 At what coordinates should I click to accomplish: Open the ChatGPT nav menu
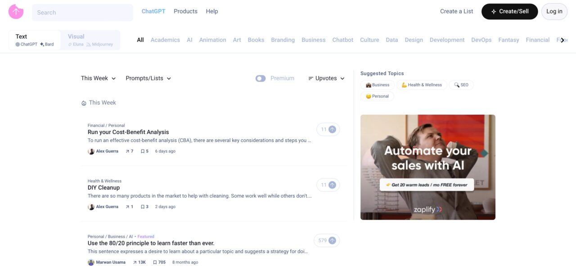tap(153, 11)
